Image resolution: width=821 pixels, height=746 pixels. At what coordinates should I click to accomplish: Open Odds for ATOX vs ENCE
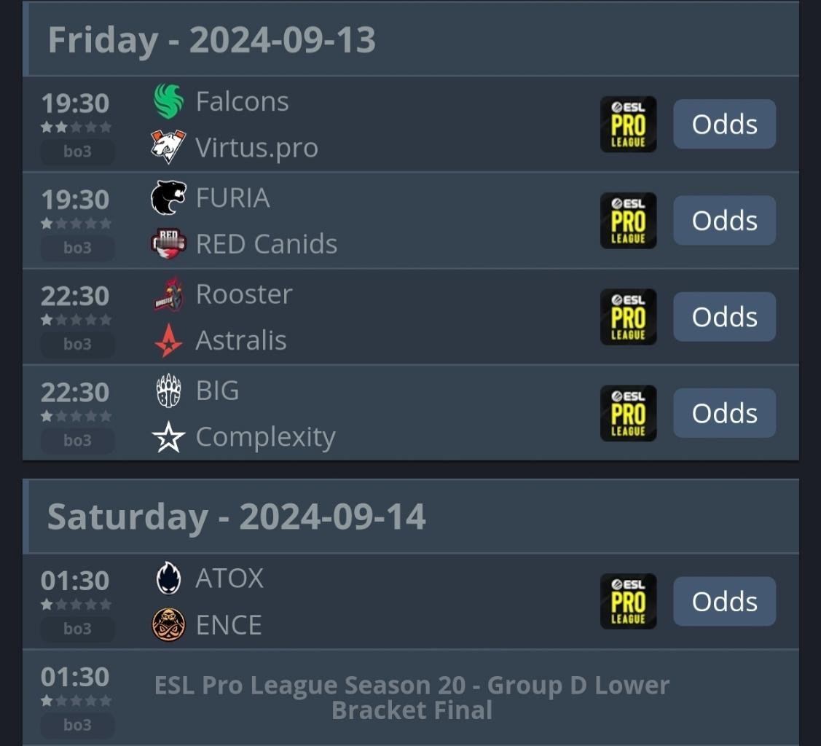point(725,602)
